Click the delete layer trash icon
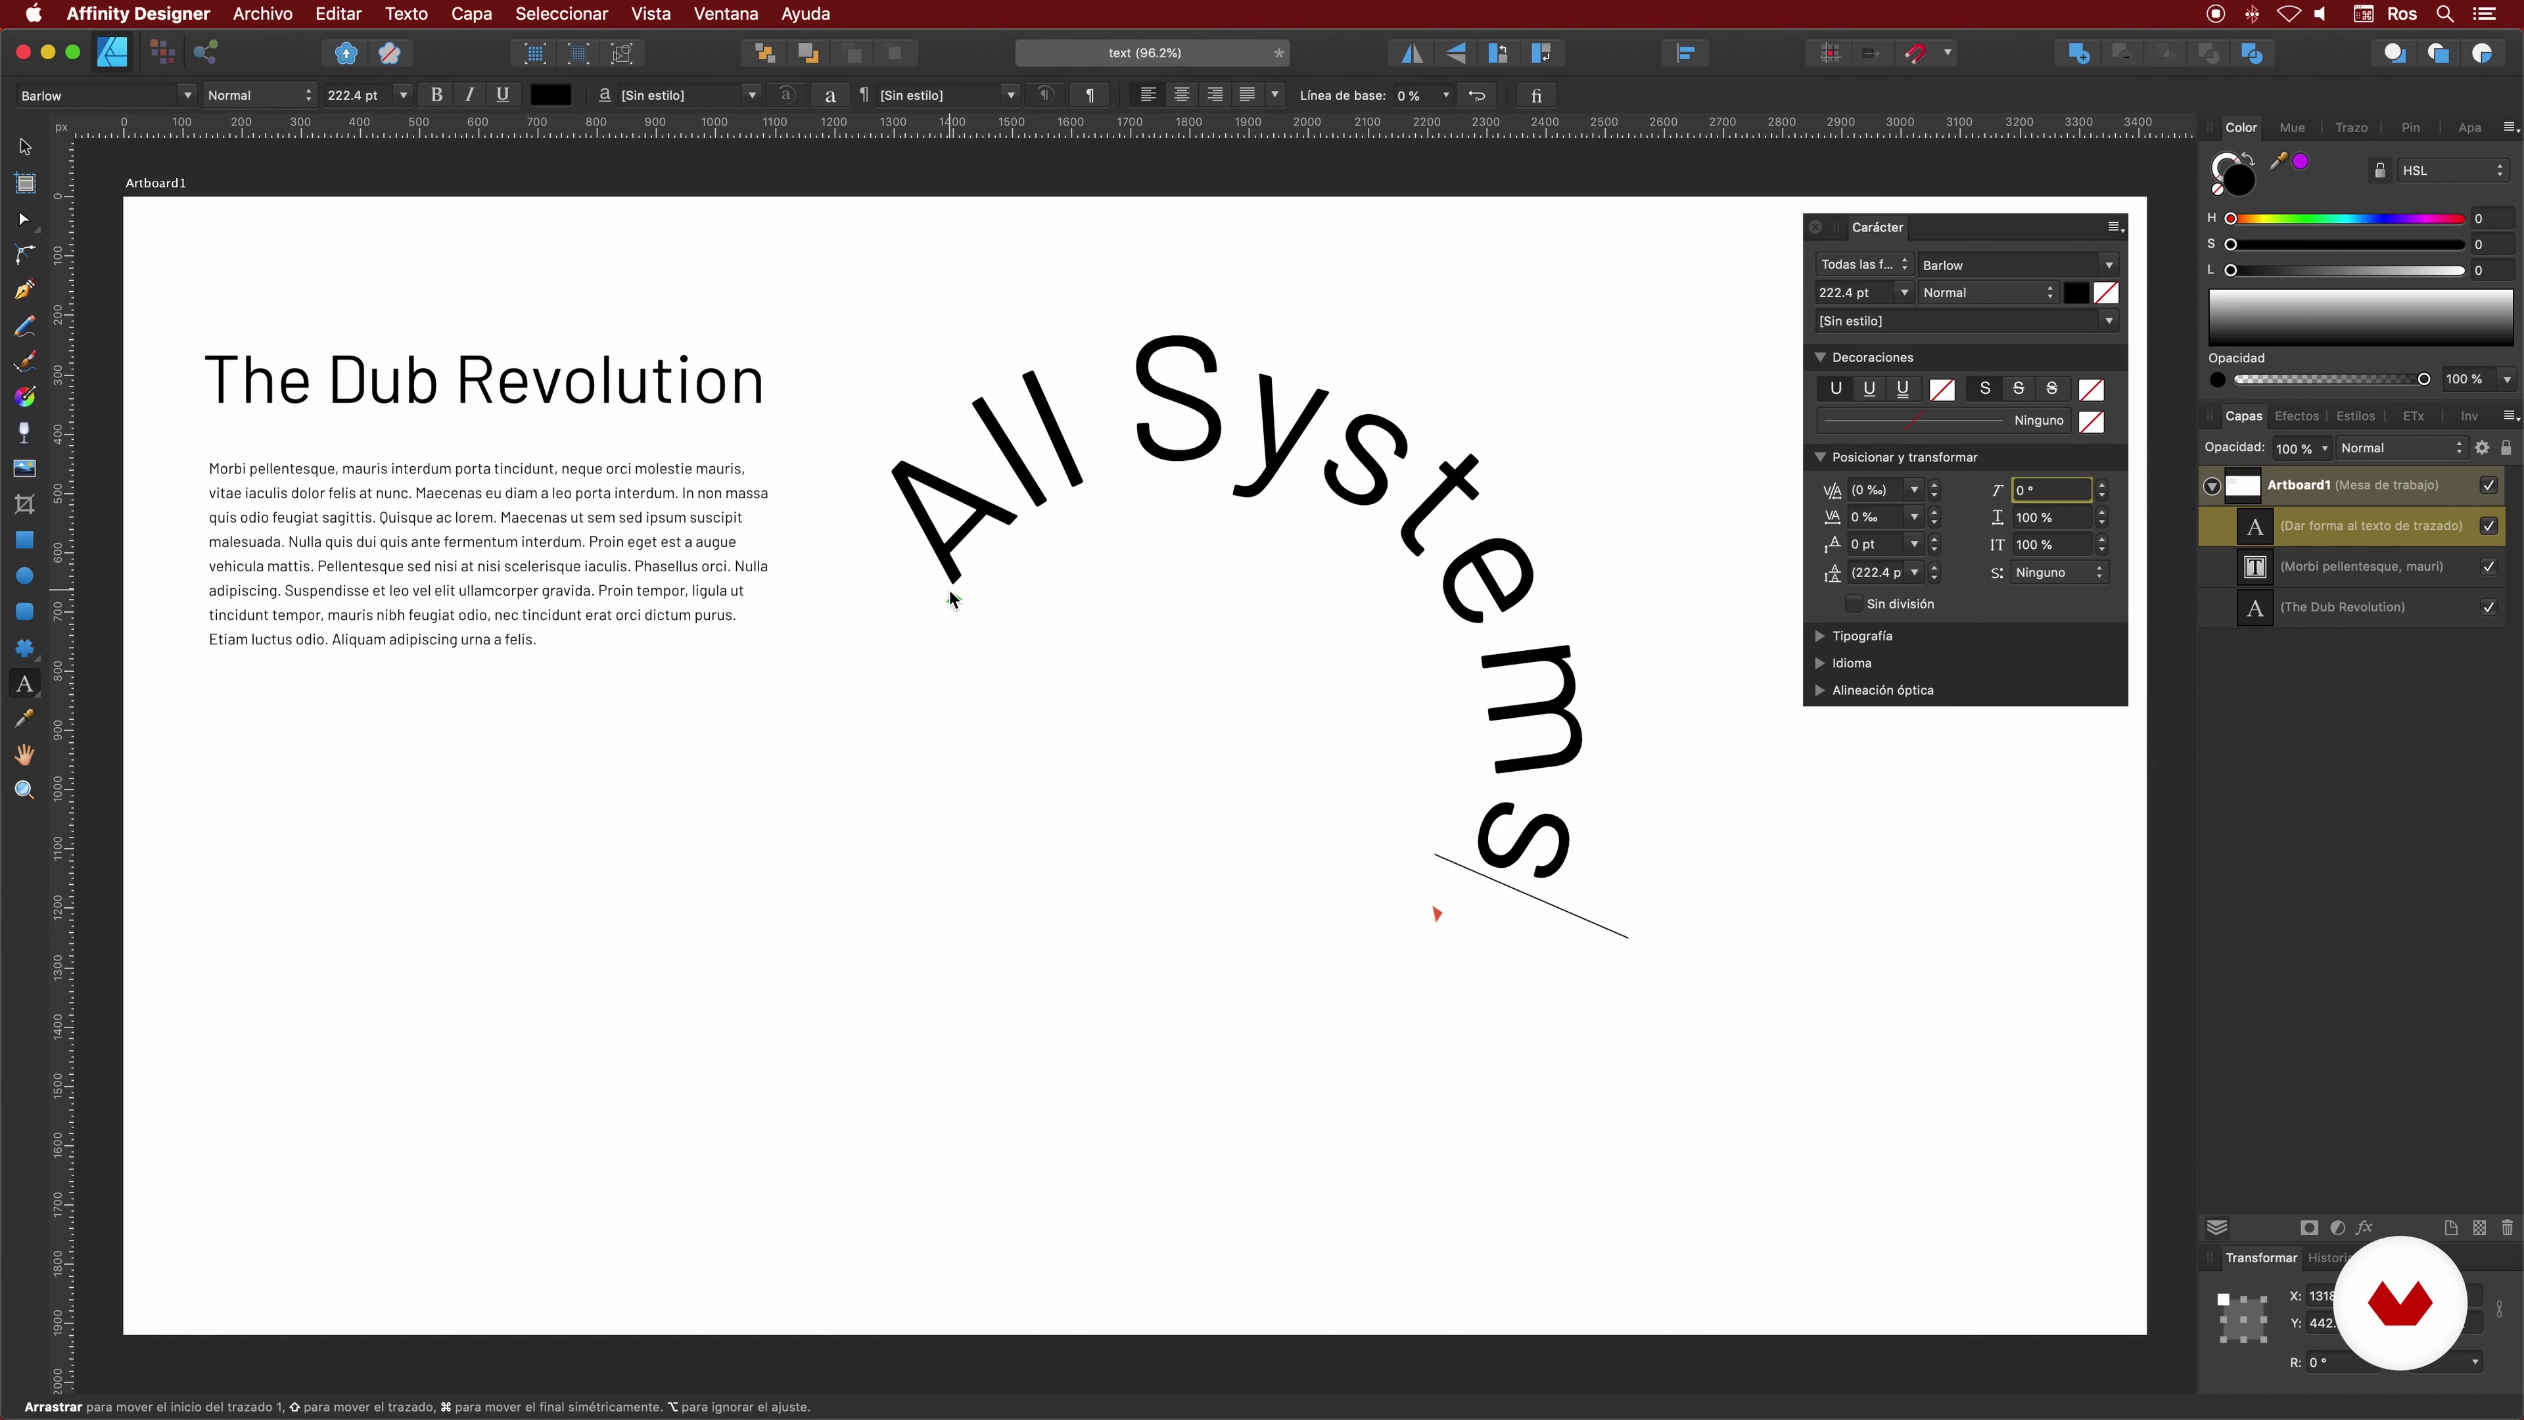The height and width of the screenshot is (1420, 2524). pos(2508,1228)
